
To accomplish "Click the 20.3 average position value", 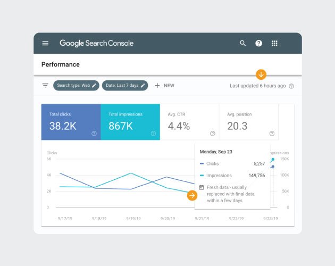I will click(237, 126).
